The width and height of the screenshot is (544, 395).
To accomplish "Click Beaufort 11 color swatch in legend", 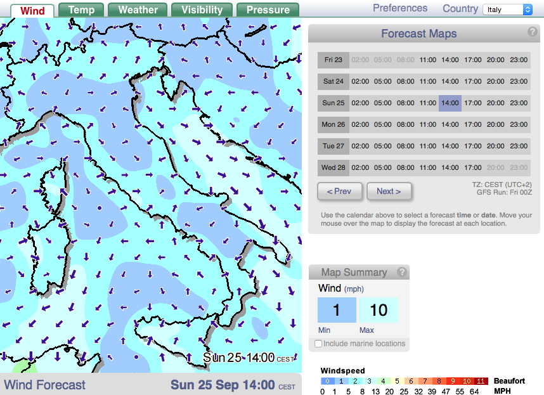I will 481,381.
